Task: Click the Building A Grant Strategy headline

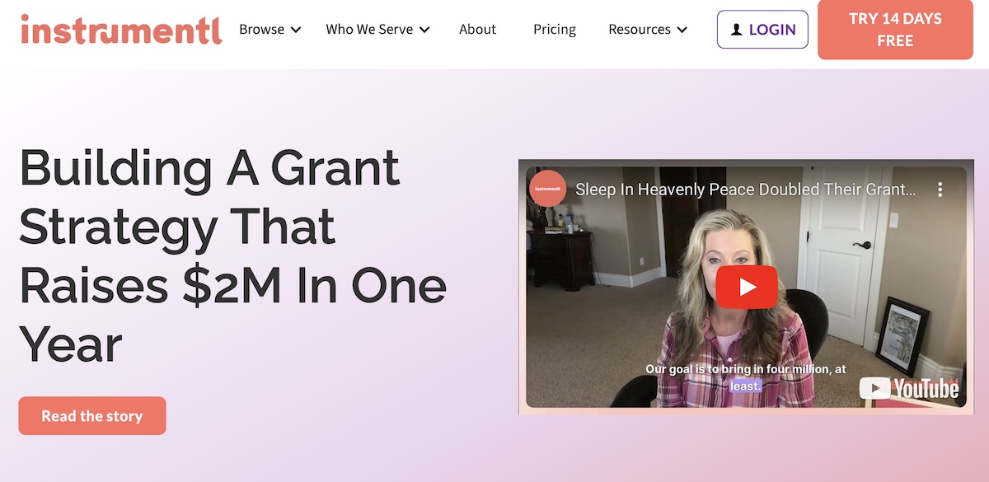Action: coord(232,256)
